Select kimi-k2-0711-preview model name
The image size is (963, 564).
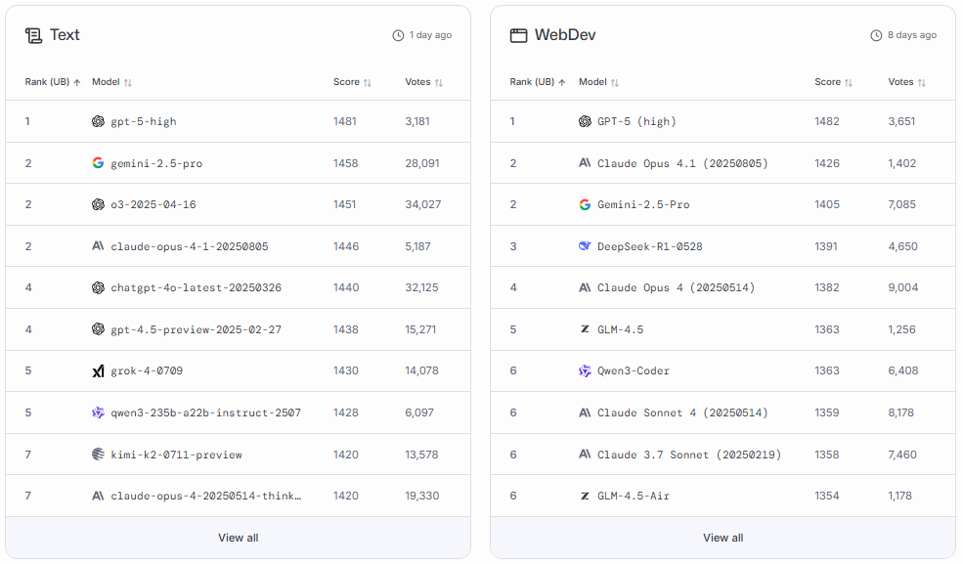(x=176, y=455)
